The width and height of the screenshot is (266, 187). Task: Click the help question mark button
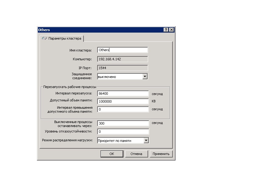point(166,30)
